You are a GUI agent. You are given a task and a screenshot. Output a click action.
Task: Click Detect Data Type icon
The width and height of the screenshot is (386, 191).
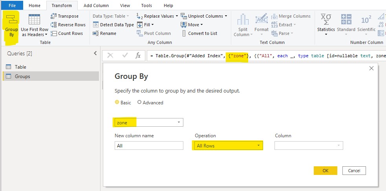[96, 25]
